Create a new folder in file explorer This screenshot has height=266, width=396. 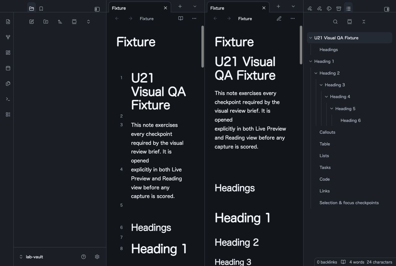click(x=46, y=22)
